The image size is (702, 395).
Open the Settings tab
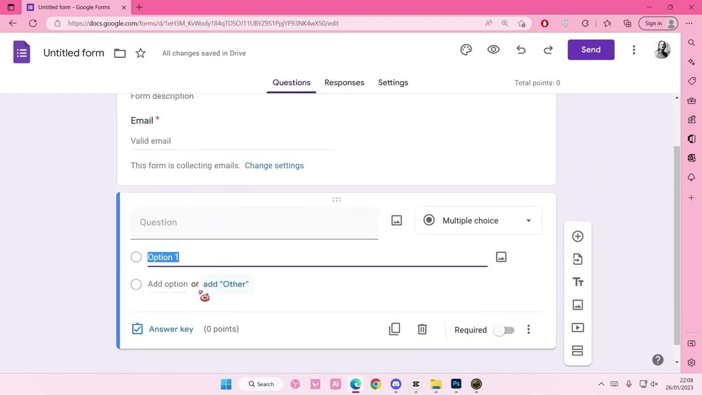pyautogui.click(x=393, y=82)
